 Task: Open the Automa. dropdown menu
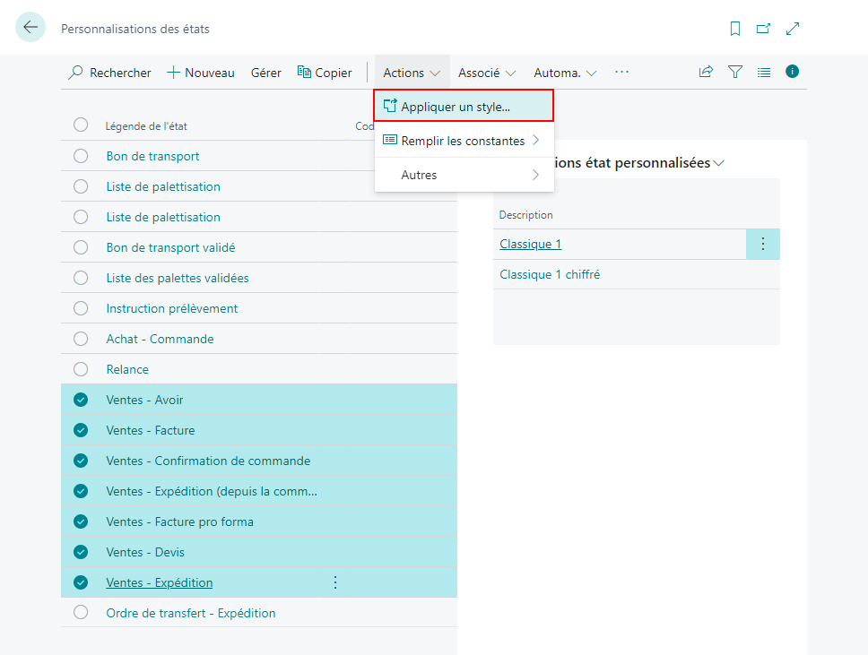pyautogui.click(x=565, y=73)
